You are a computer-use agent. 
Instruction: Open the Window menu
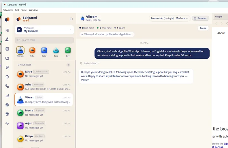tap(33, 10)
